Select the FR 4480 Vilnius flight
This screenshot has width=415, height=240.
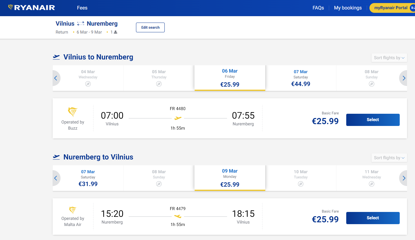373,120
